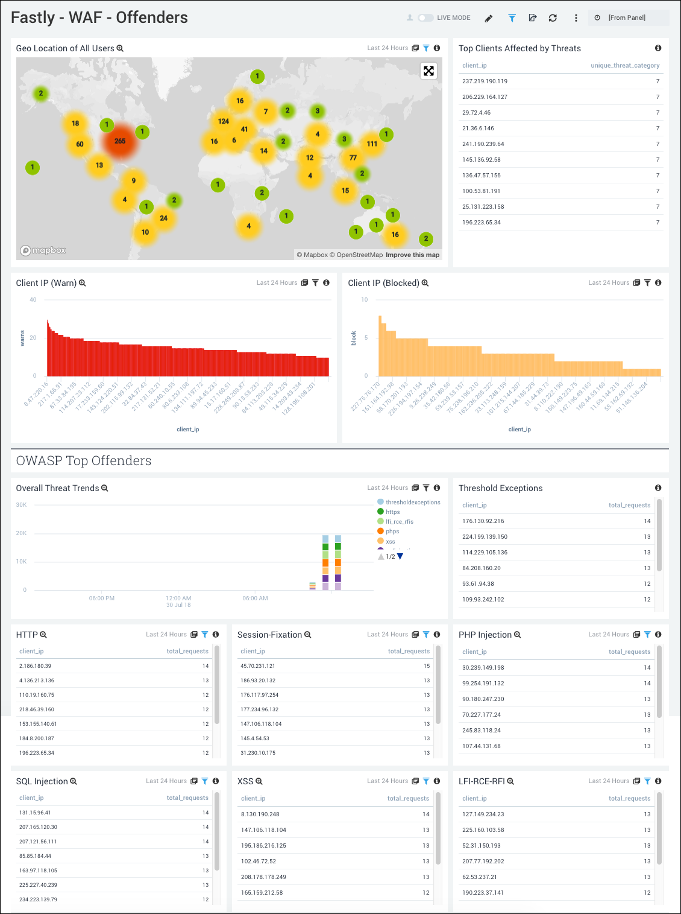The height and width of the screenshot is (914, 681).
Task: Select the green https legend color dot
Action: coord(380,512)
